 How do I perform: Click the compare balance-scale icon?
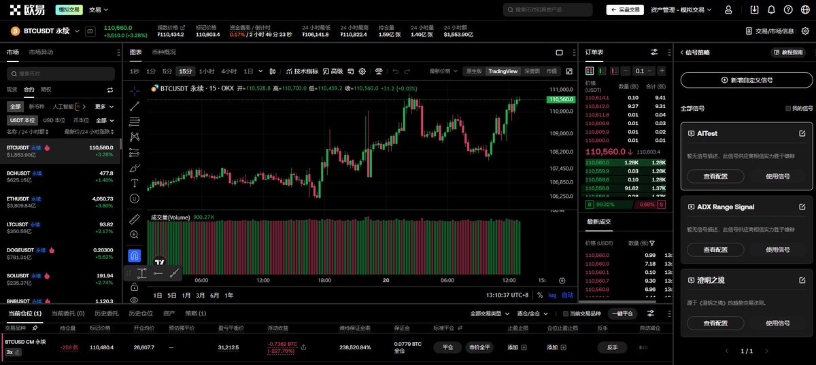379,71
